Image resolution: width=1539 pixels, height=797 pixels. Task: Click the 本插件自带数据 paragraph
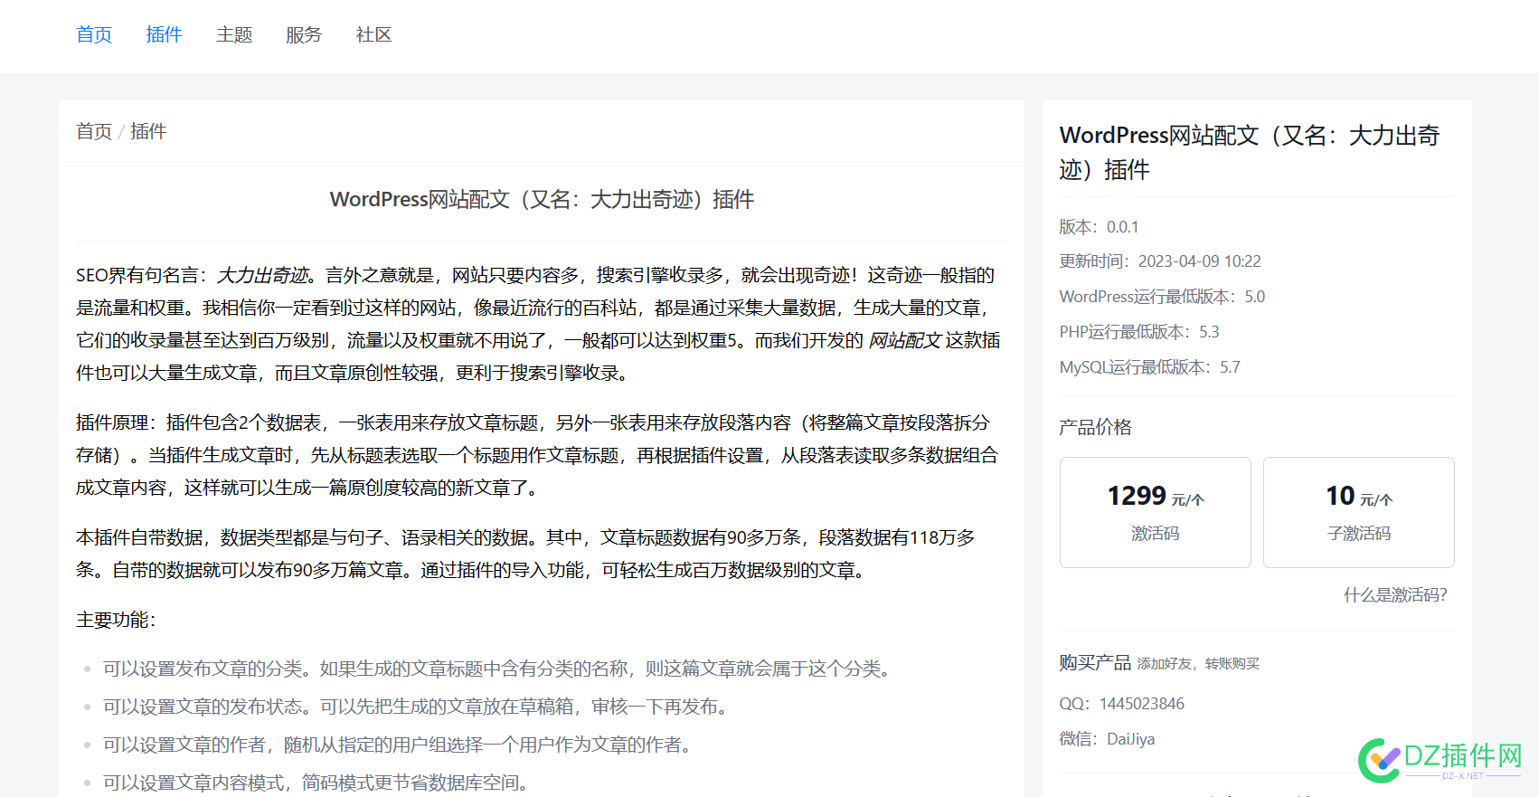coord(527,554)
